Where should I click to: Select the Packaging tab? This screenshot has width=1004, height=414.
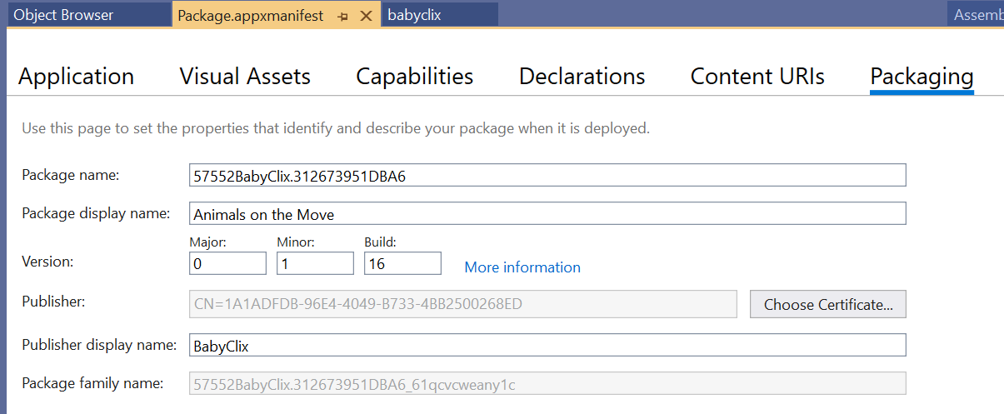pyautogui.click(x=922, y=77)
